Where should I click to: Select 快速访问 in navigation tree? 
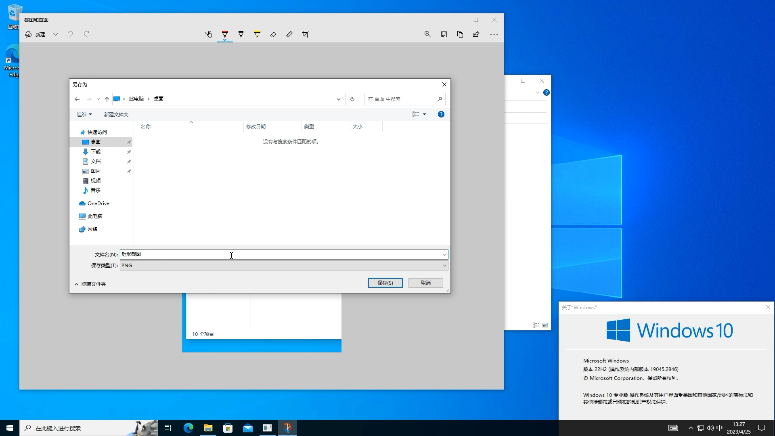tap(97, 132)
